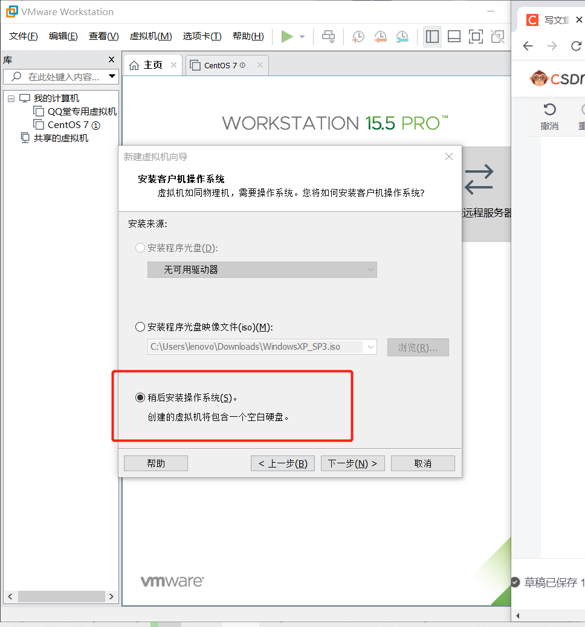Open the snapshot manager icon
Image resolution: width=585 pixels, height=627 pixels.
point(402,37)
